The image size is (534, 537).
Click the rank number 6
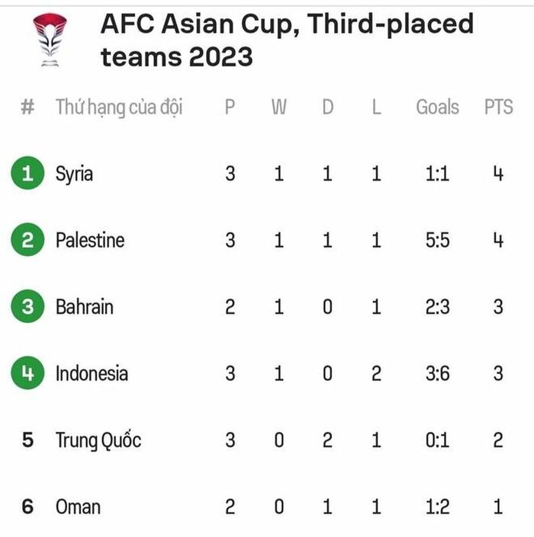point(27,507)
